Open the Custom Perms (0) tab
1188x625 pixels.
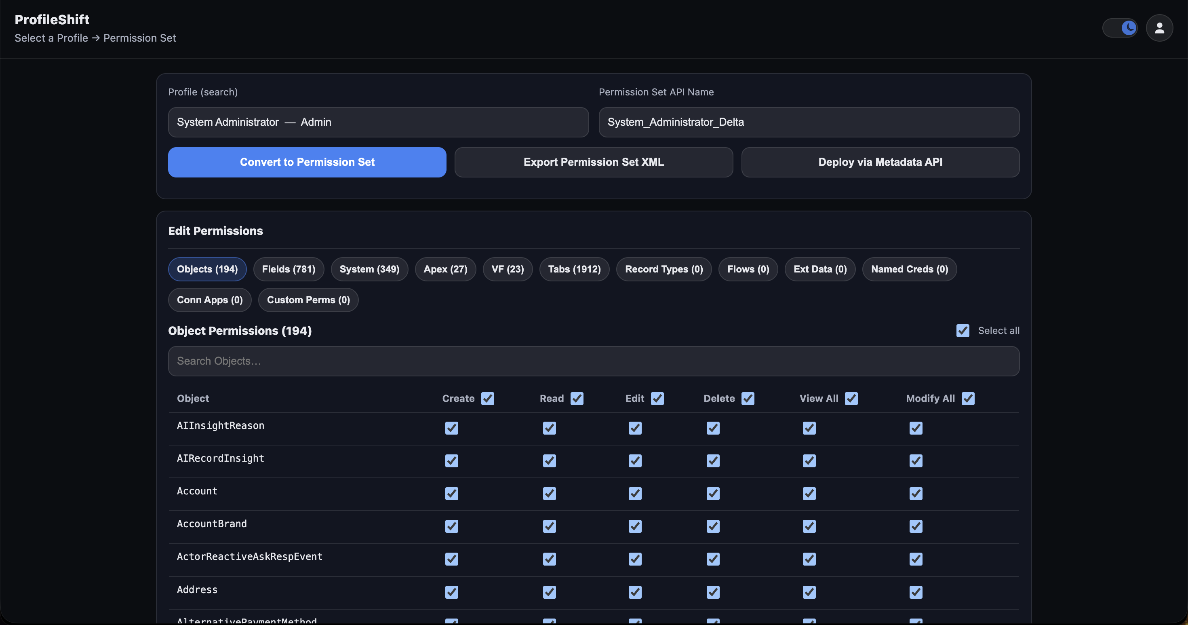pyautogui.click(x=308, y=300)
